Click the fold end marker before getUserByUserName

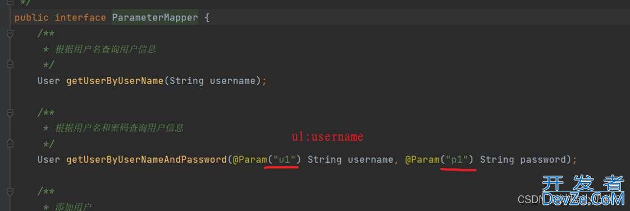(10, 65)
